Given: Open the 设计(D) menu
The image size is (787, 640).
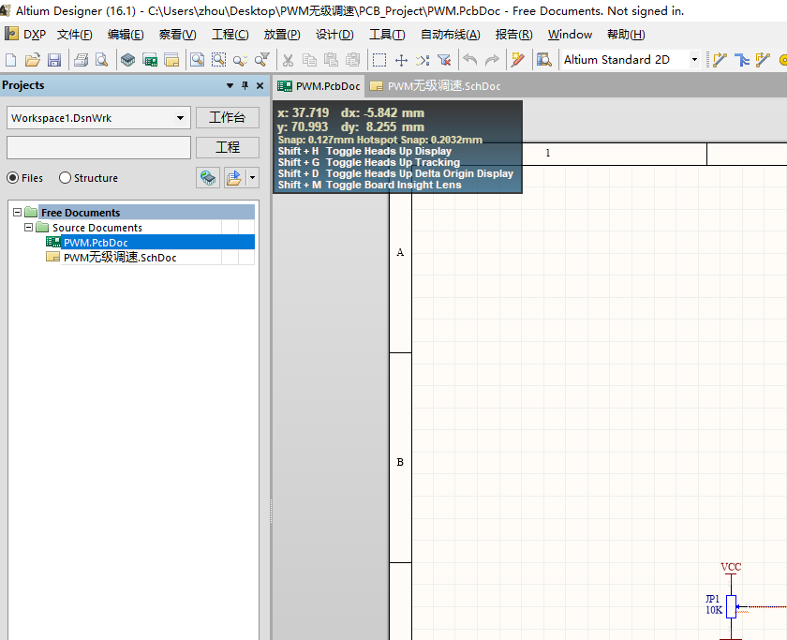Looking at the screenshot, I should tap(334, 34).
